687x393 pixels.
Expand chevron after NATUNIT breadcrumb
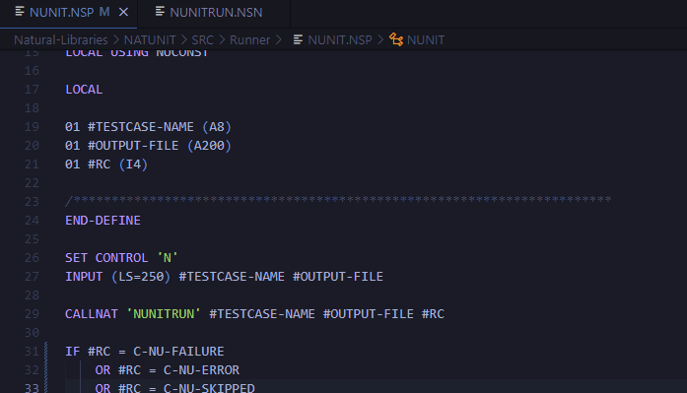click(183, 39)
